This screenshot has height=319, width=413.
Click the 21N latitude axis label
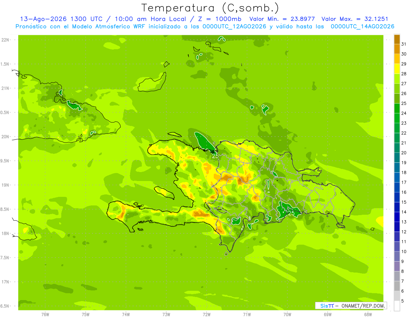[6, 88]
